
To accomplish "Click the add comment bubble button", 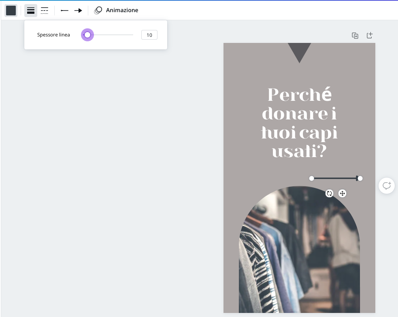I will click(x=387, y=185).
